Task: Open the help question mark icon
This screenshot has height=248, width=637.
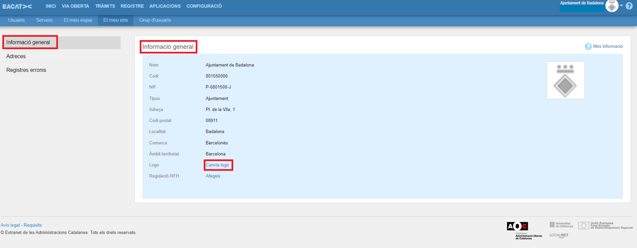Action: (629, 6)
